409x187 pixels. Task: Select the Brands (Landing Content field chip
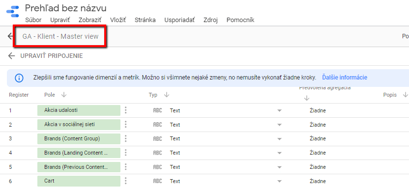point(79,153)
